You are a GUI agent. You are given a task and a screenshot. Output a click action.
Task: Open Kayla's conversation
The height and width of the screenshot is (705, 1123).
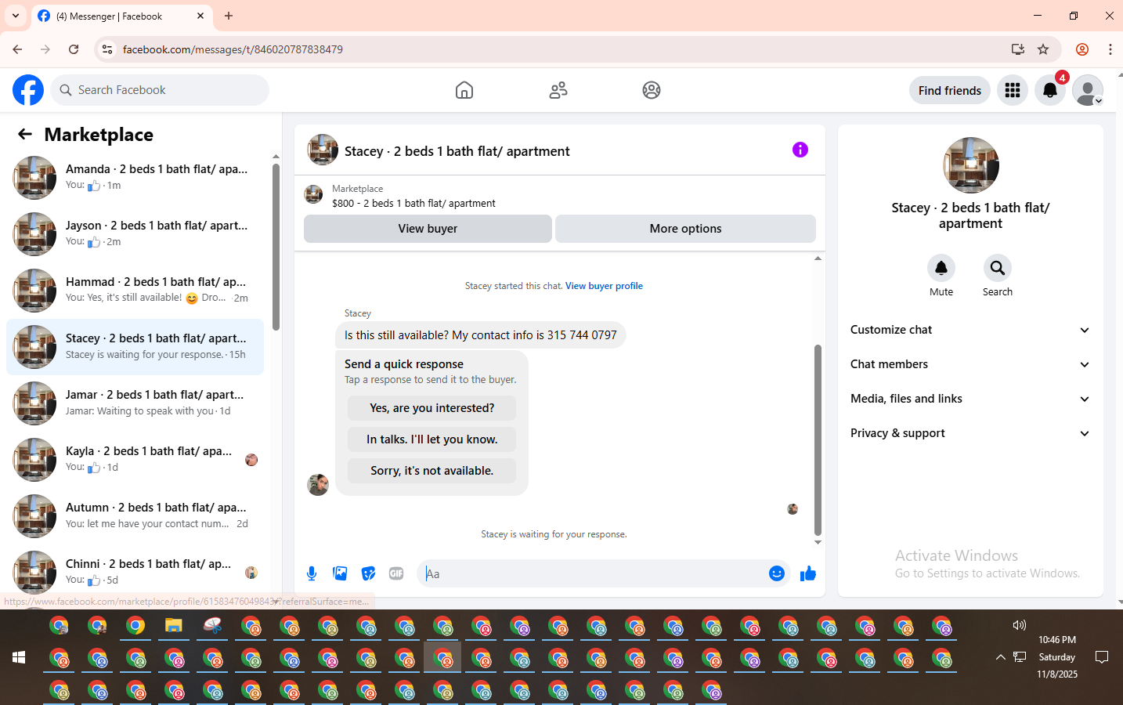135,460
